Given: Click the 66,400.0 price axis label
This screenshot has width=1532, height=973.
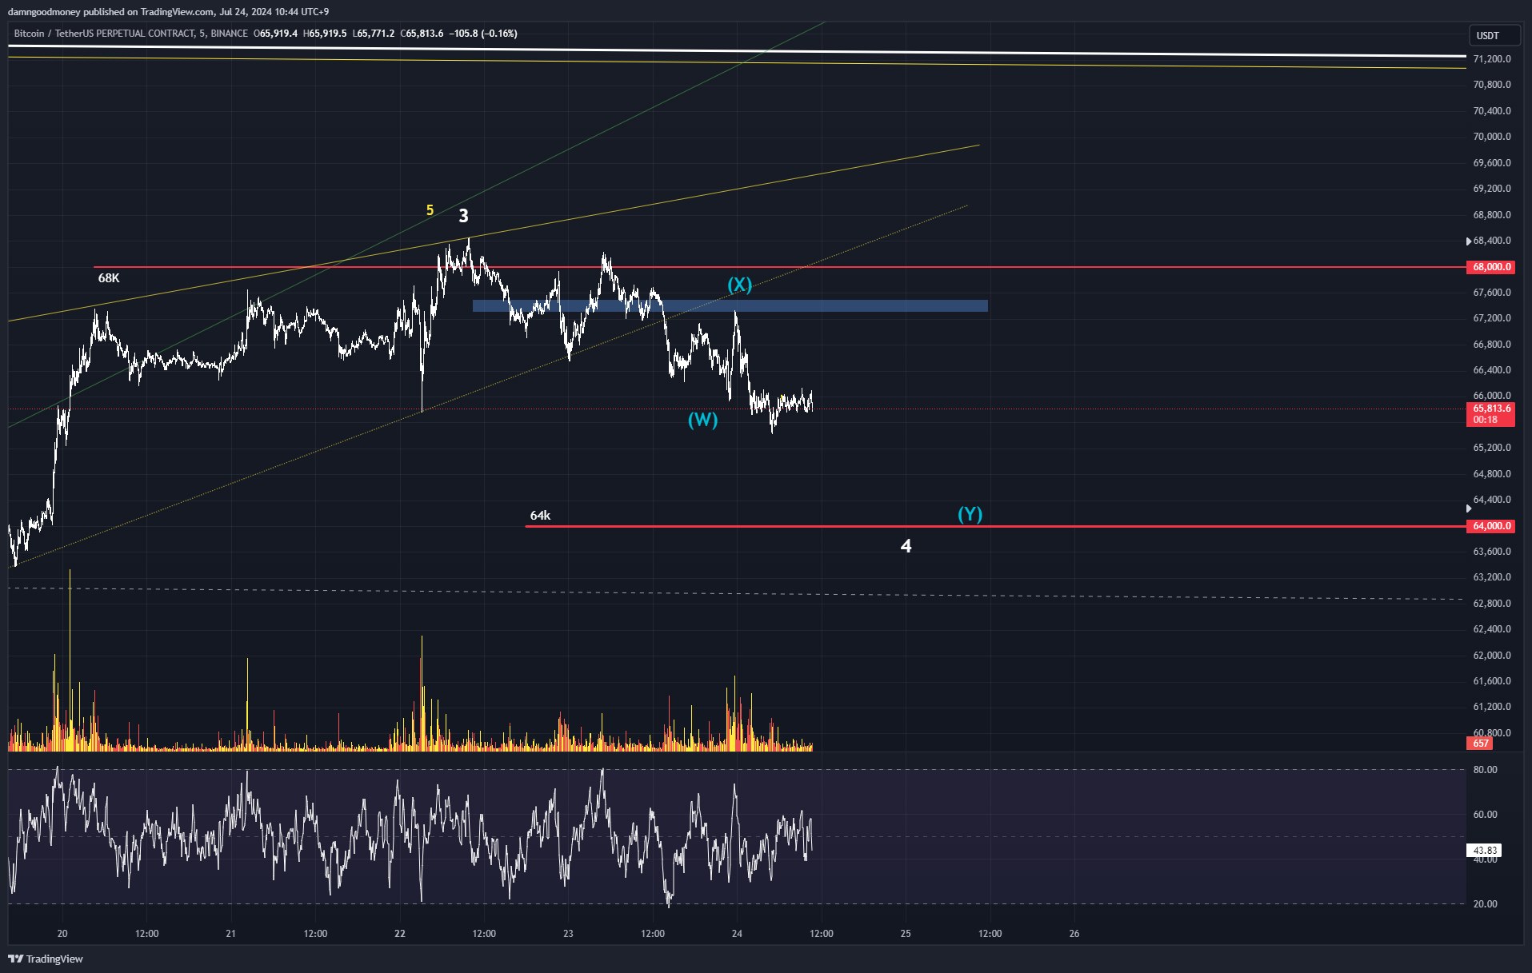Looking at the screenshot, I should click(x=1492, y=370).
